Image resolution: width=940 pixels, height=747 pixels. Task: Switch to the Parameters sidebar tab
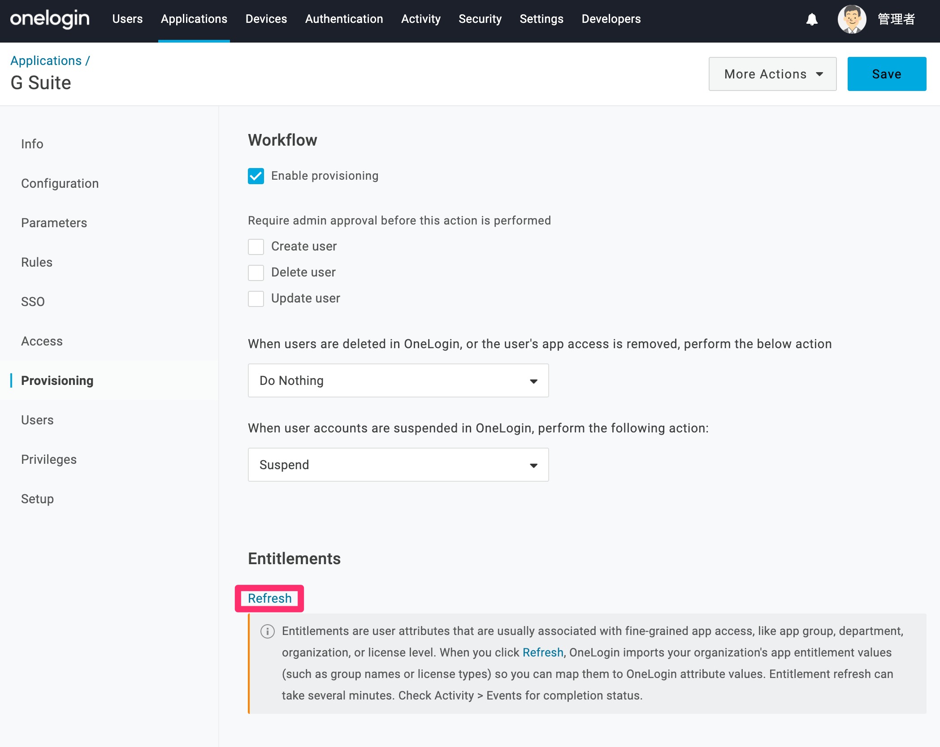(x=54, y=223)
